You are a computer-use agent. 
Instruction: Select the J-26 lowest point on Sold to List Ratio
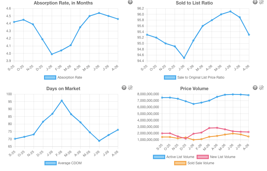[184, 58]
